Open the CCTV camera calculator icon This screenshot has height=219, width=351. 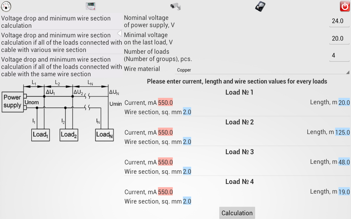(175, 6)
